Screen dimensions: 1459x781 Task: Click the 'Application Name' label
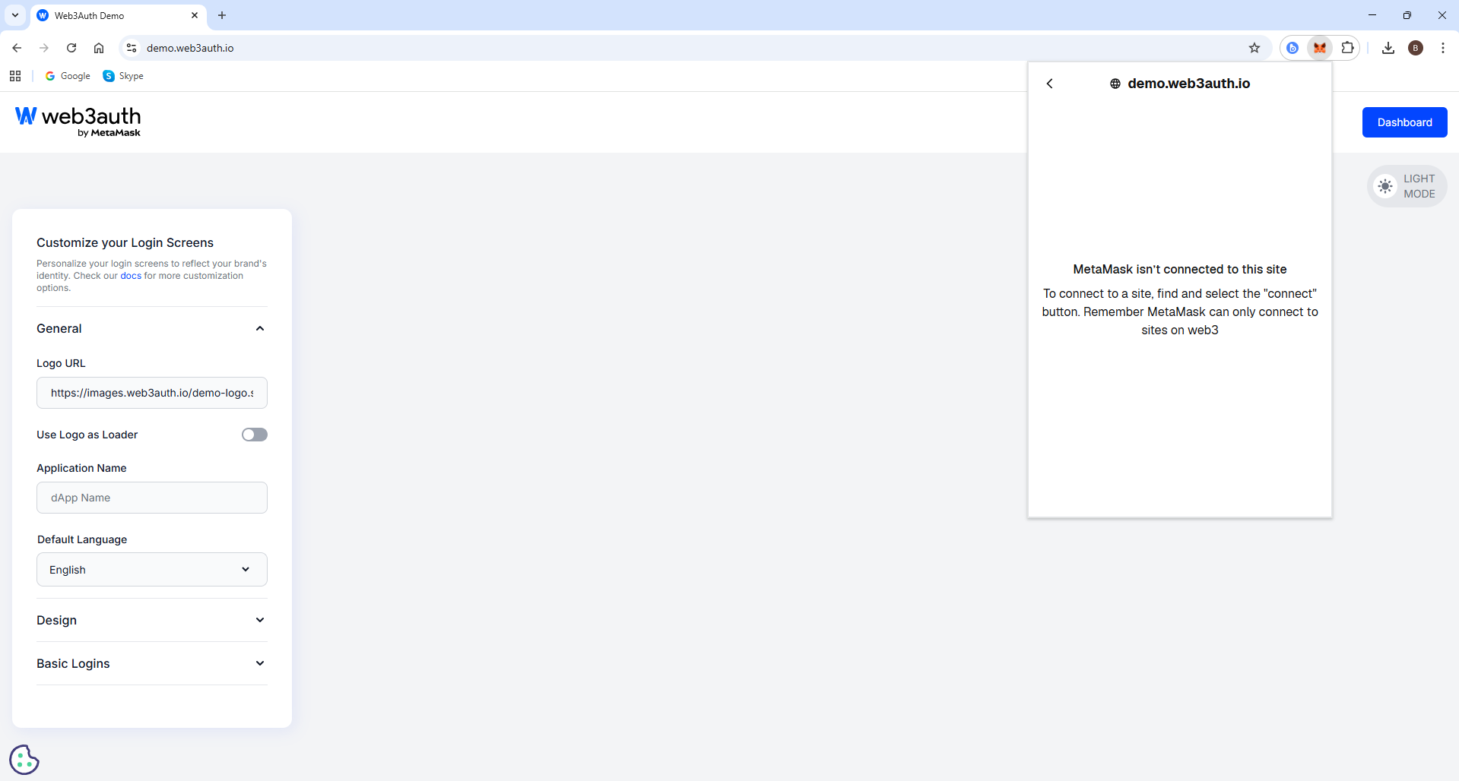pos(81,468)
